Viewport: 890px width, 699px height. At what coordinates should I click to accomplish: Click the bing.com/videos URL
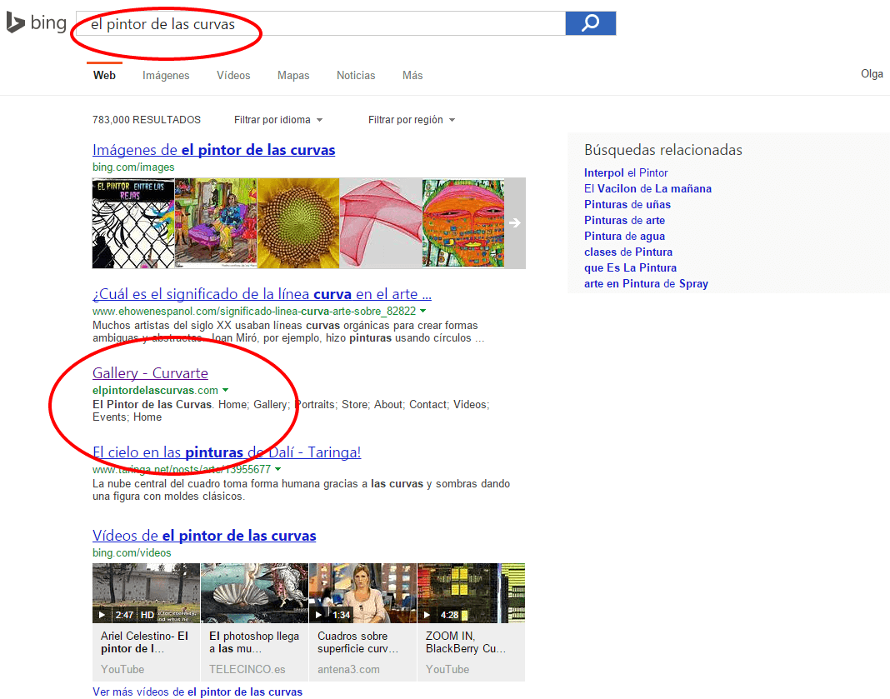tap(132, 552)
